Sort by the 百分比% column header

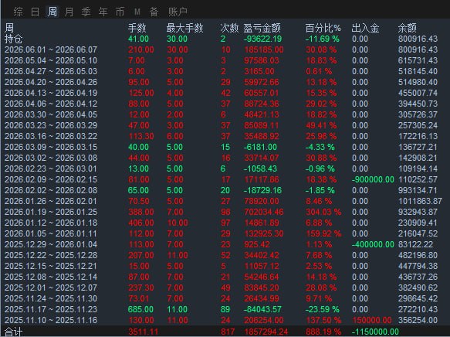pos(323,28)
